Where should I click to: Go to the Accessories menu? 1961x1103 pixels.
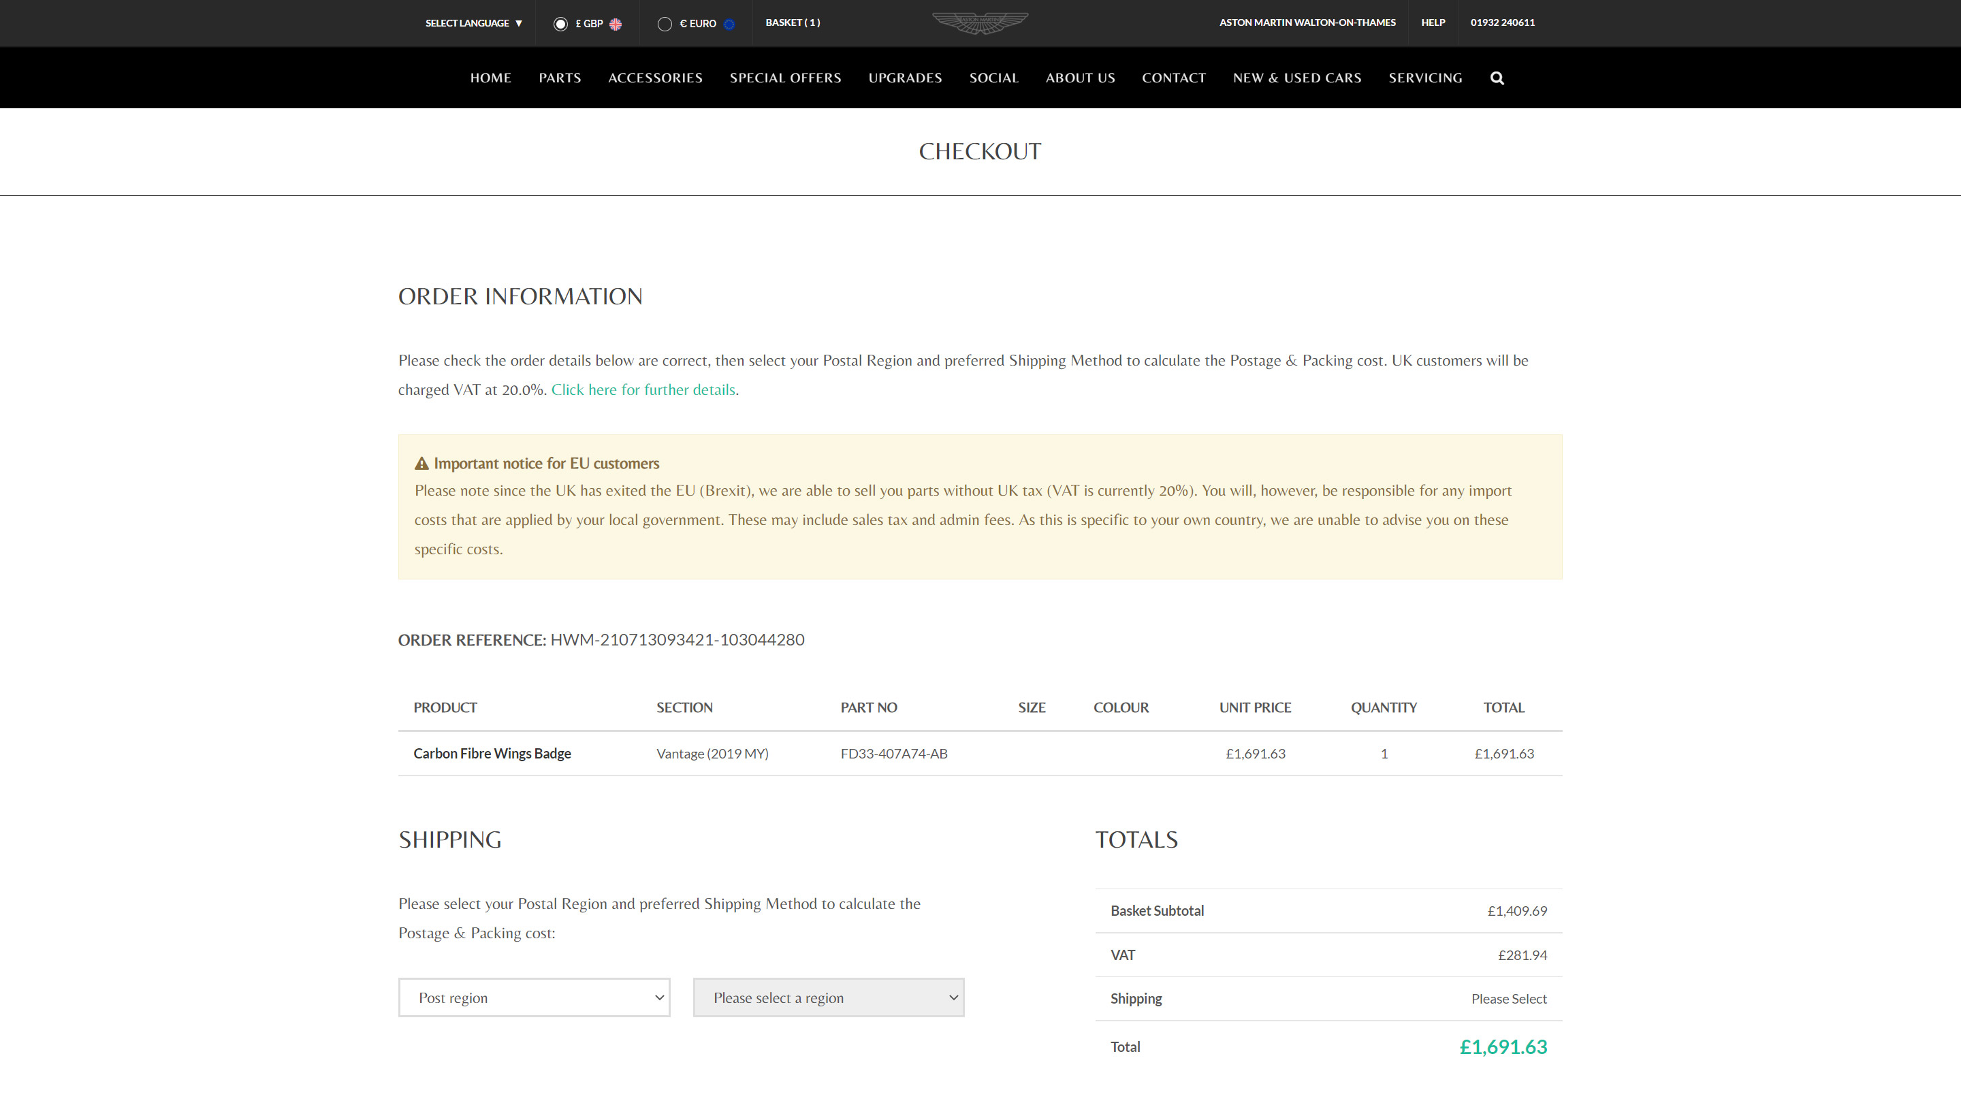click(x=654, y=78)
